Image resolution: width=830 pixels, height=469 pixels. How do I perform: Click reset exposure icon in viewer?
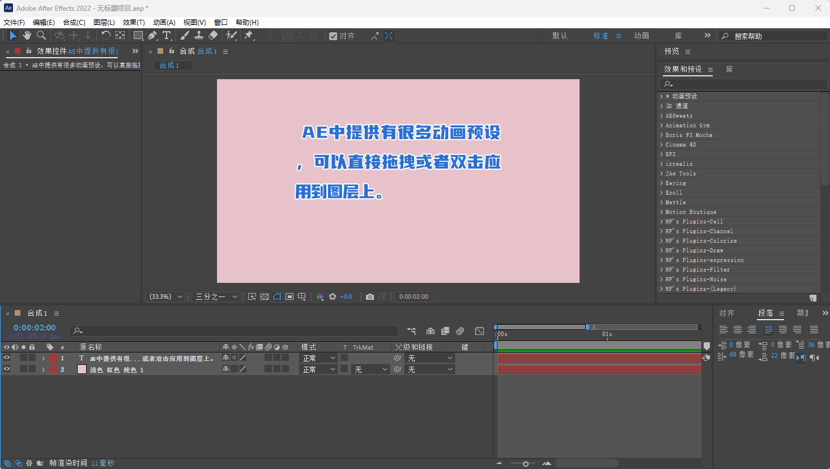click(x=333, y=296)
